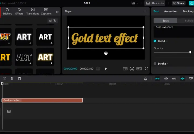Click the Share button
The image size is (194, 134).
179,3
